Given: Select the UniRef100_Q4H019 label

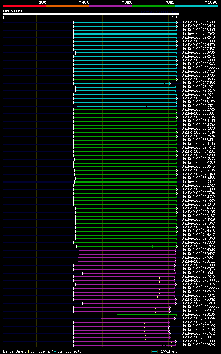Looking at the screenshot, I should [x=199, y=220].
